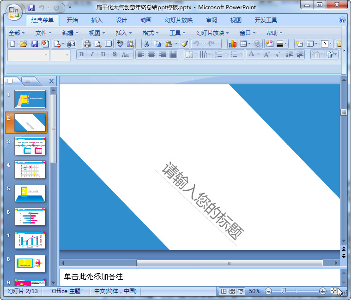Open the font size combo box

(x=61, y=55)
